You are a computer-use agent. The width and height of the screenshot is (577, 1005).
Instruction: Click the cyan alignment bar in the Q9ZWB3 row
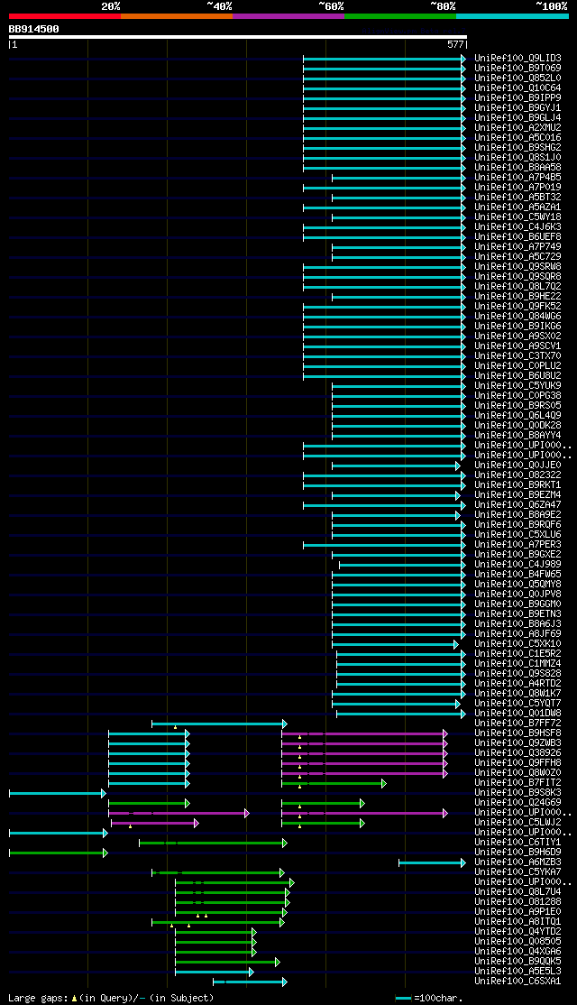[150, 743]
